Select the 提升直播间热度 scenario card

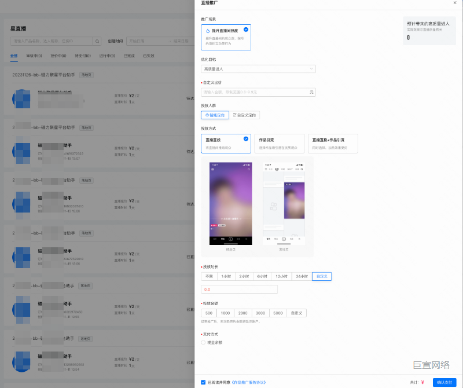[x=226, y=37]
